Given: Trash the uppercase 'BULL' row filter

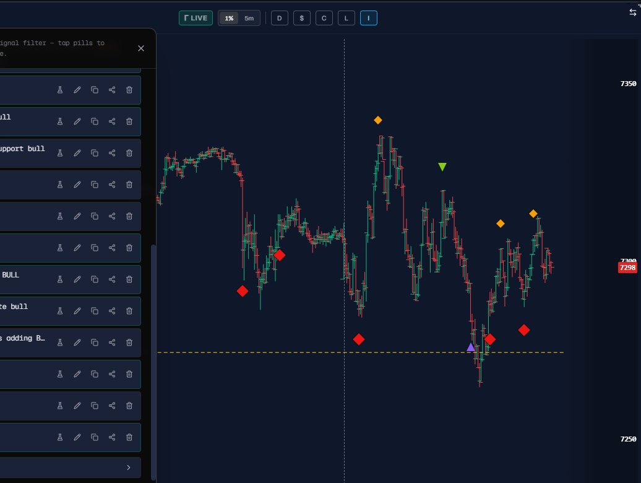Looking at the screenshot, I should [129, 279].
